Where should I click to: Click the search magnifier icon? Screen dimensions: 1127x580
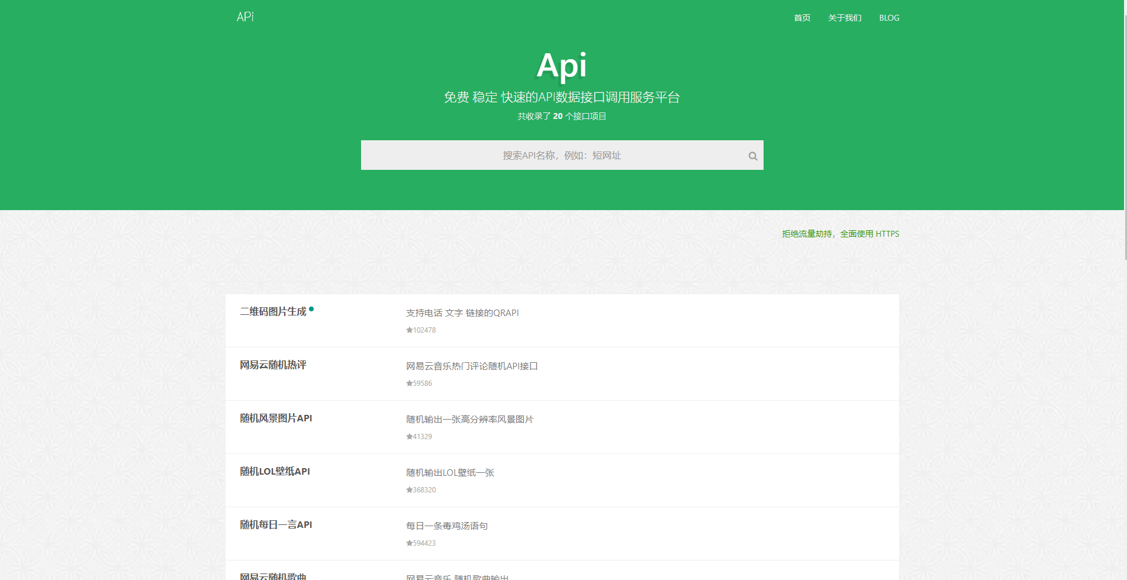coord(752,156)
